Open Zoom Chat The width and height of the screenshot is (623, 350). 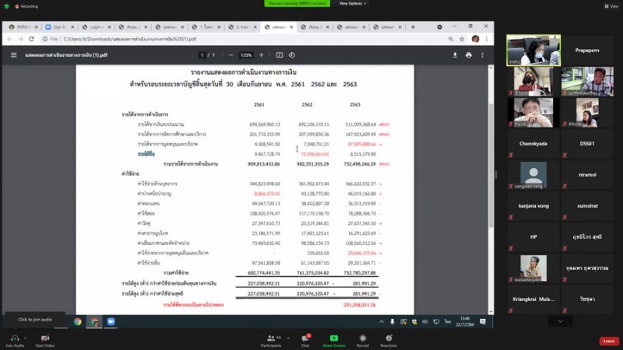click(305, 338)
